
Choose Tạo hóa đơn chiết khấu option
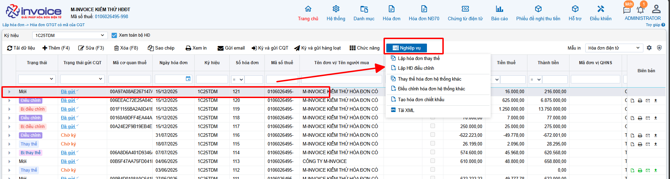[421, 100]
